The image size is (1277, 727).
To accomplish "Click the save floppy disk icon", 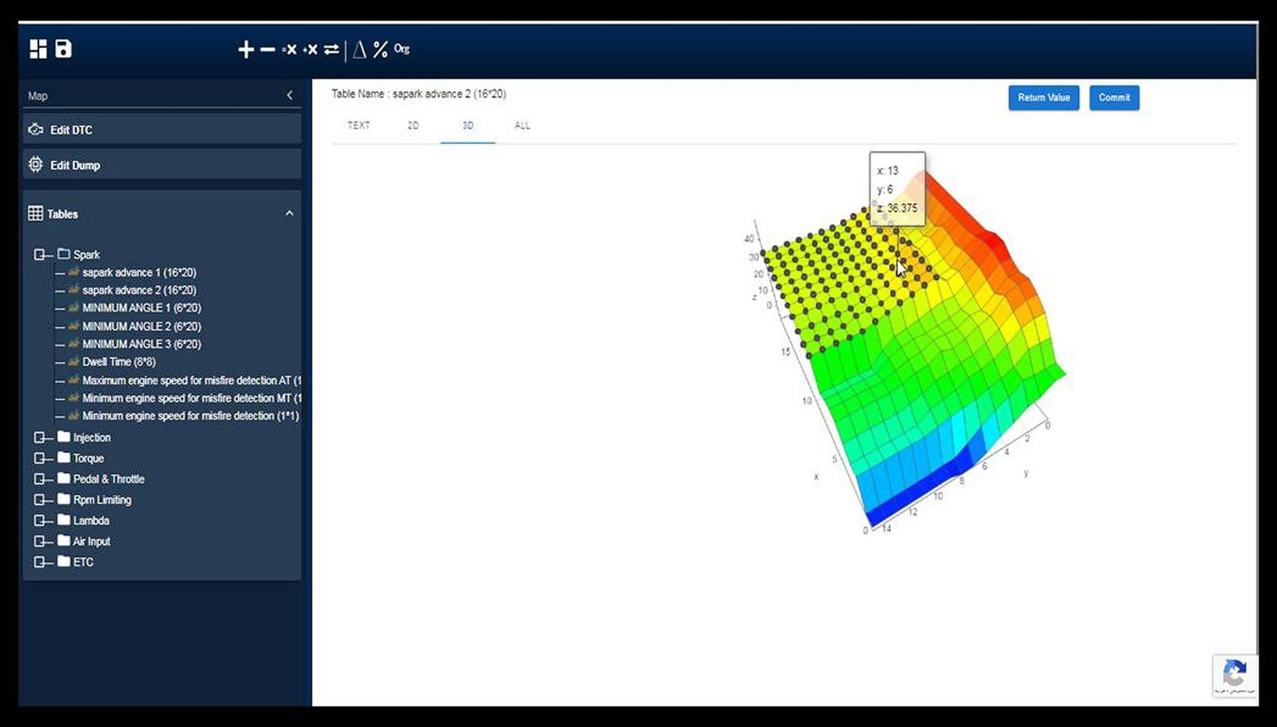I will [x=63, y=49].
